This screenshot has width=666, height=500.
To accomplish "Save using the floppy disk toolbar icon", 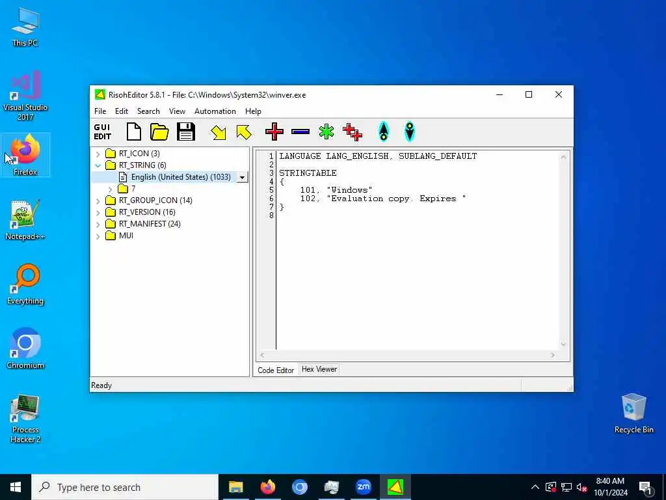I will 185,132.
